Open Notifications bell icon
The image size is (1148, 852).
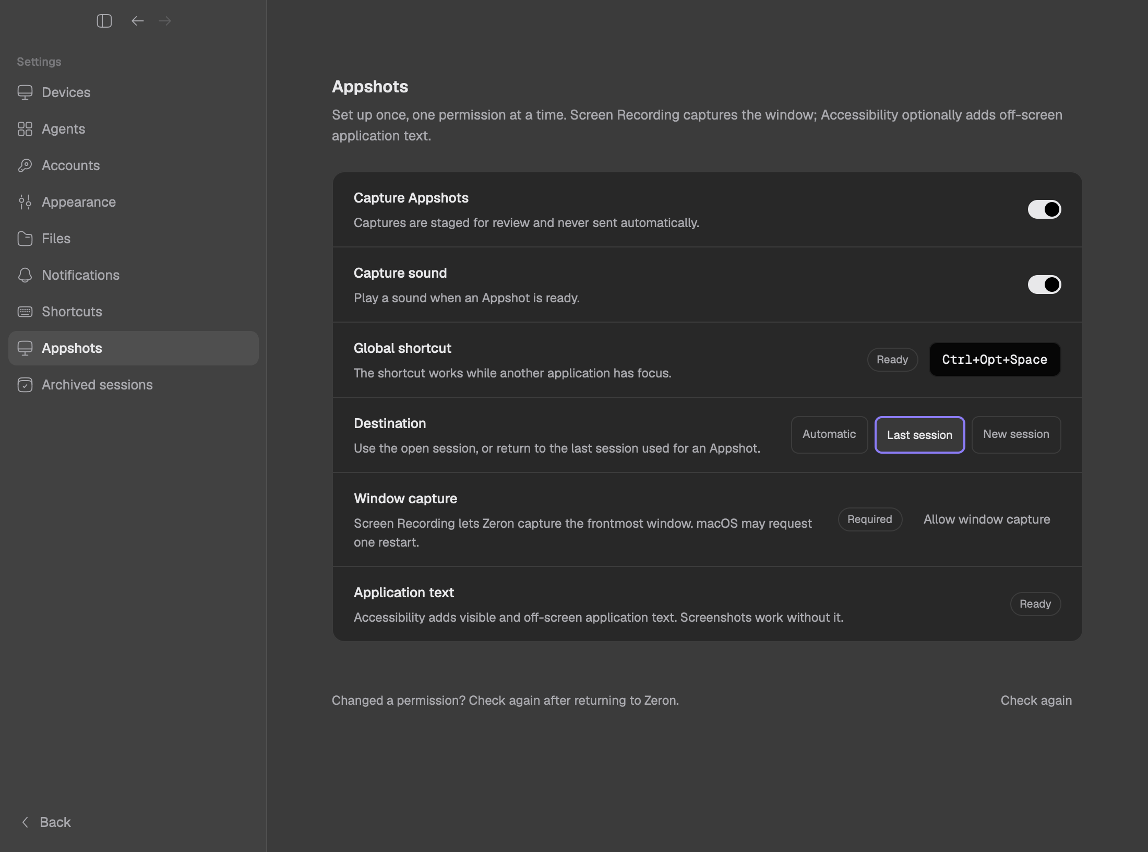25,275
